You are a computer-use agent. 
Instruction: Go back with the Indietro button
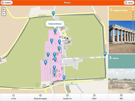point(7,3)
